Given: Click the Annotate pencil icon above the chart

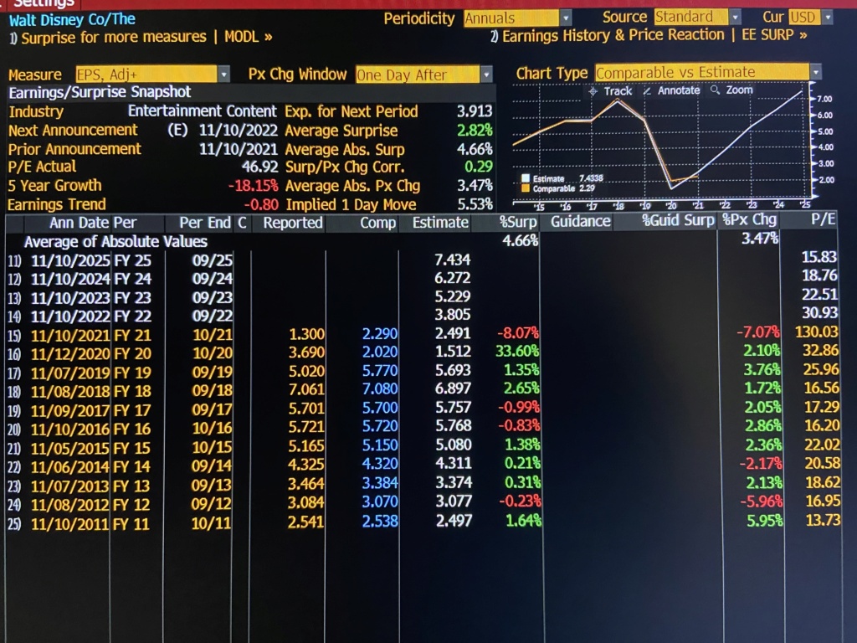Looking at the screenshot, I should [647, 90].
